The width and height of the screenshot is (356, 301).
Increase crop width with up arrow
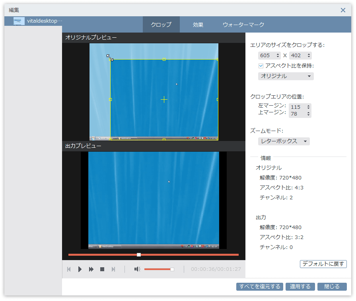[x=278, y=54]
